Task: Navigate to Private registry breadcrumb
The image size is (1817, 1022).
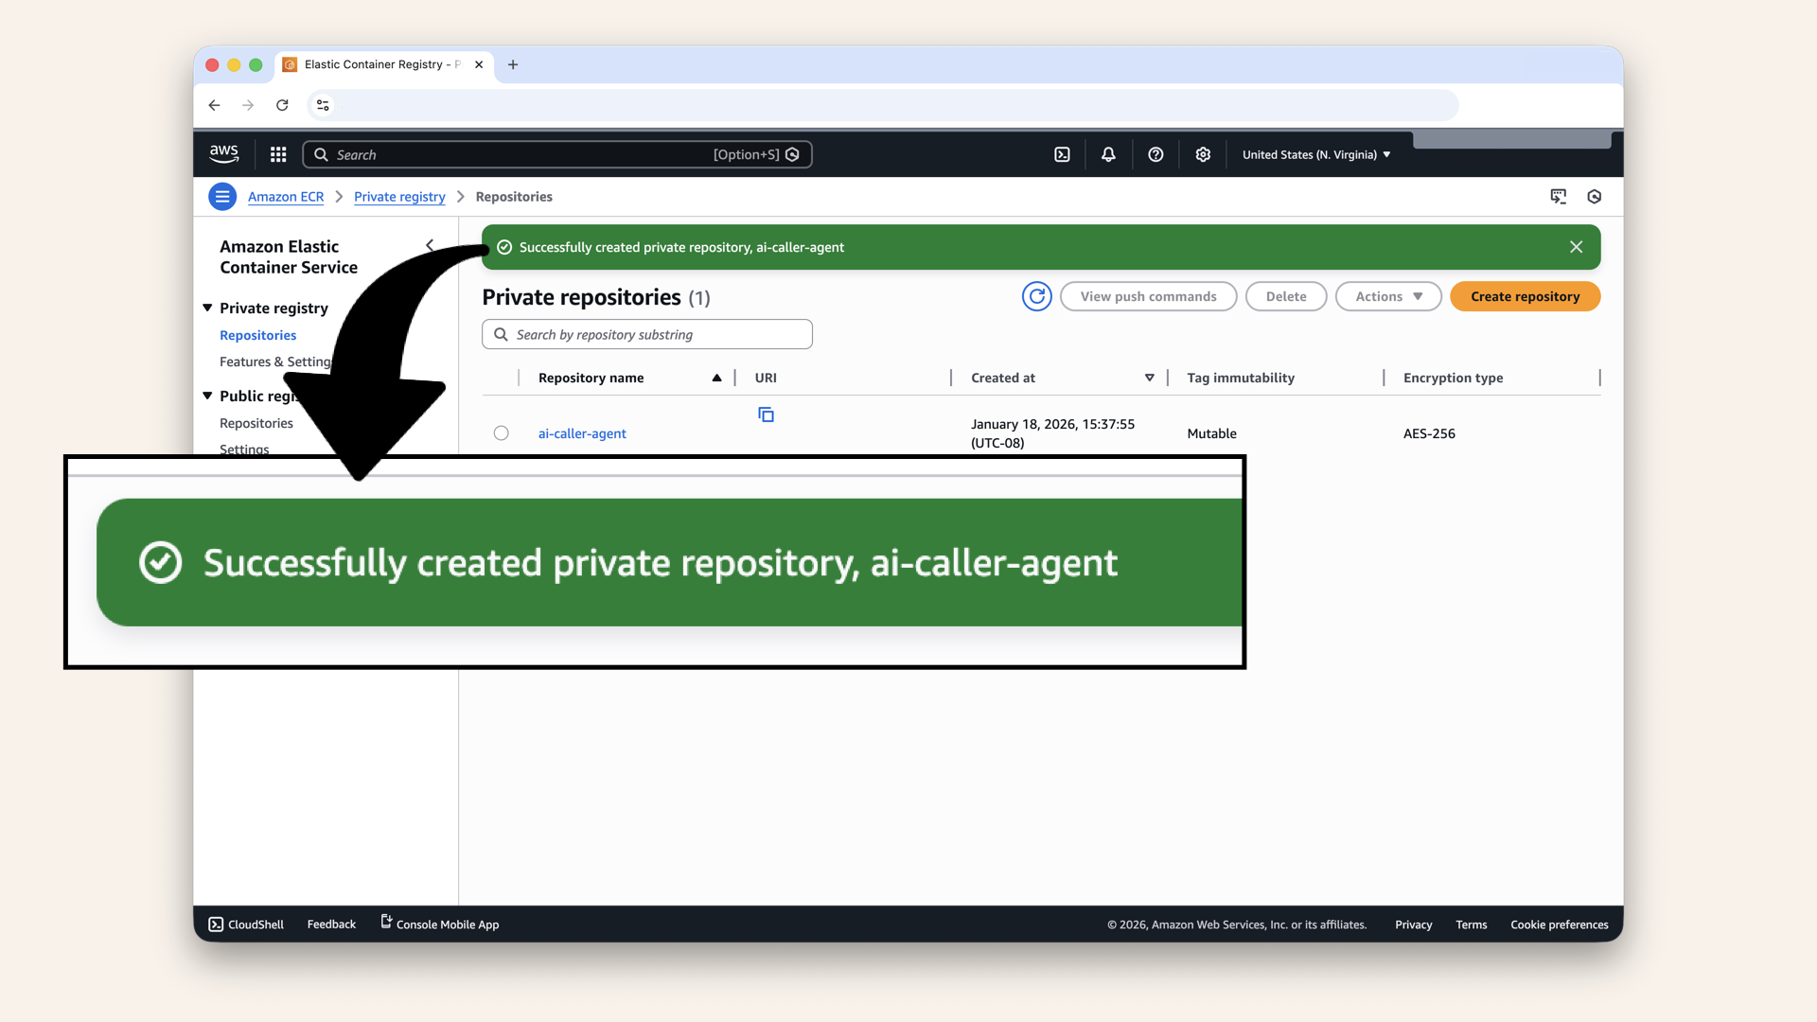Action: (398, 196)
